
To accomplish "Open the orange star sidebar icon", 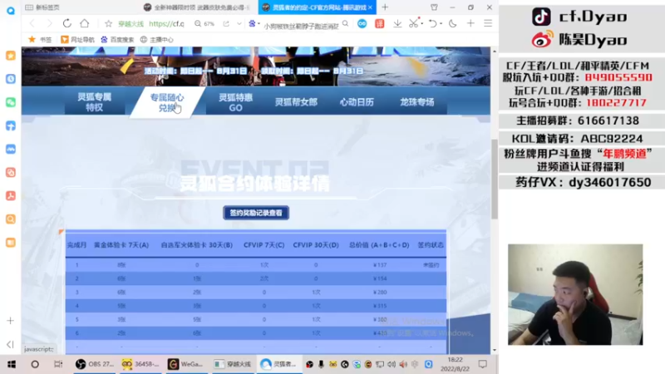I will [x=11, y=56].
